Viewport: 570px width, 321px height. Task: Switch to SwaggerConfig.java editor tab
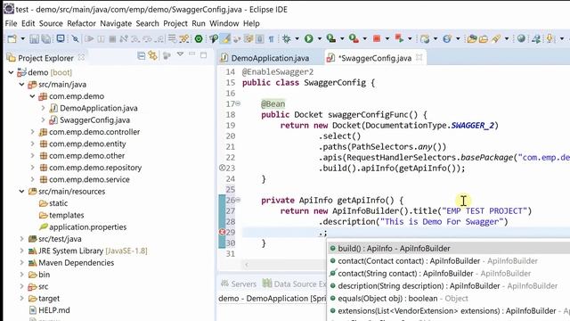[375, 58]
